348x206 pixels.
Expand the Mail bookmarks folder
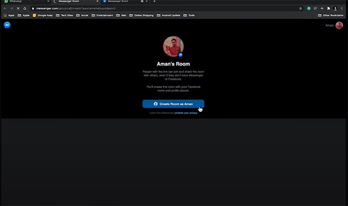121,15
